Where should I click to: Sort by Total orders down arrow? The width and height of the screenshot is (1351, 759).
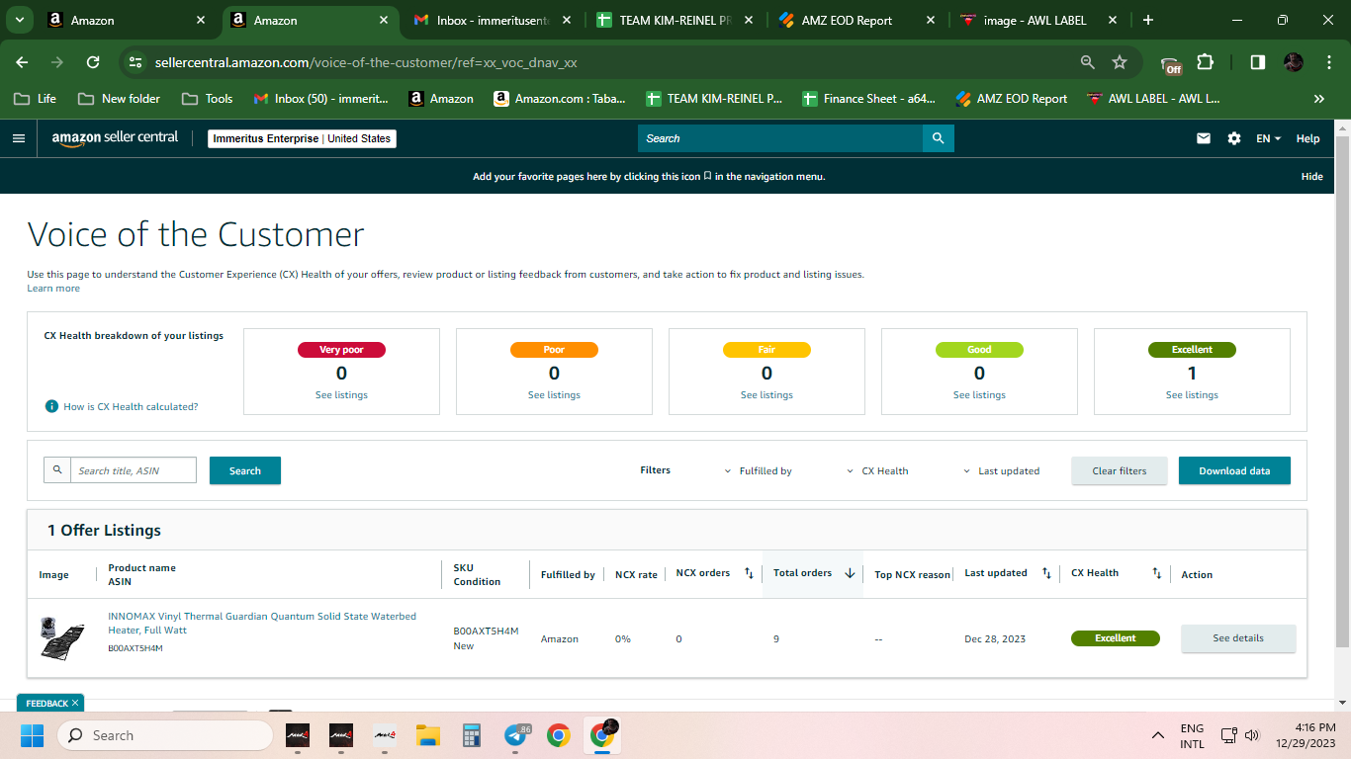[x=850, y=573]
